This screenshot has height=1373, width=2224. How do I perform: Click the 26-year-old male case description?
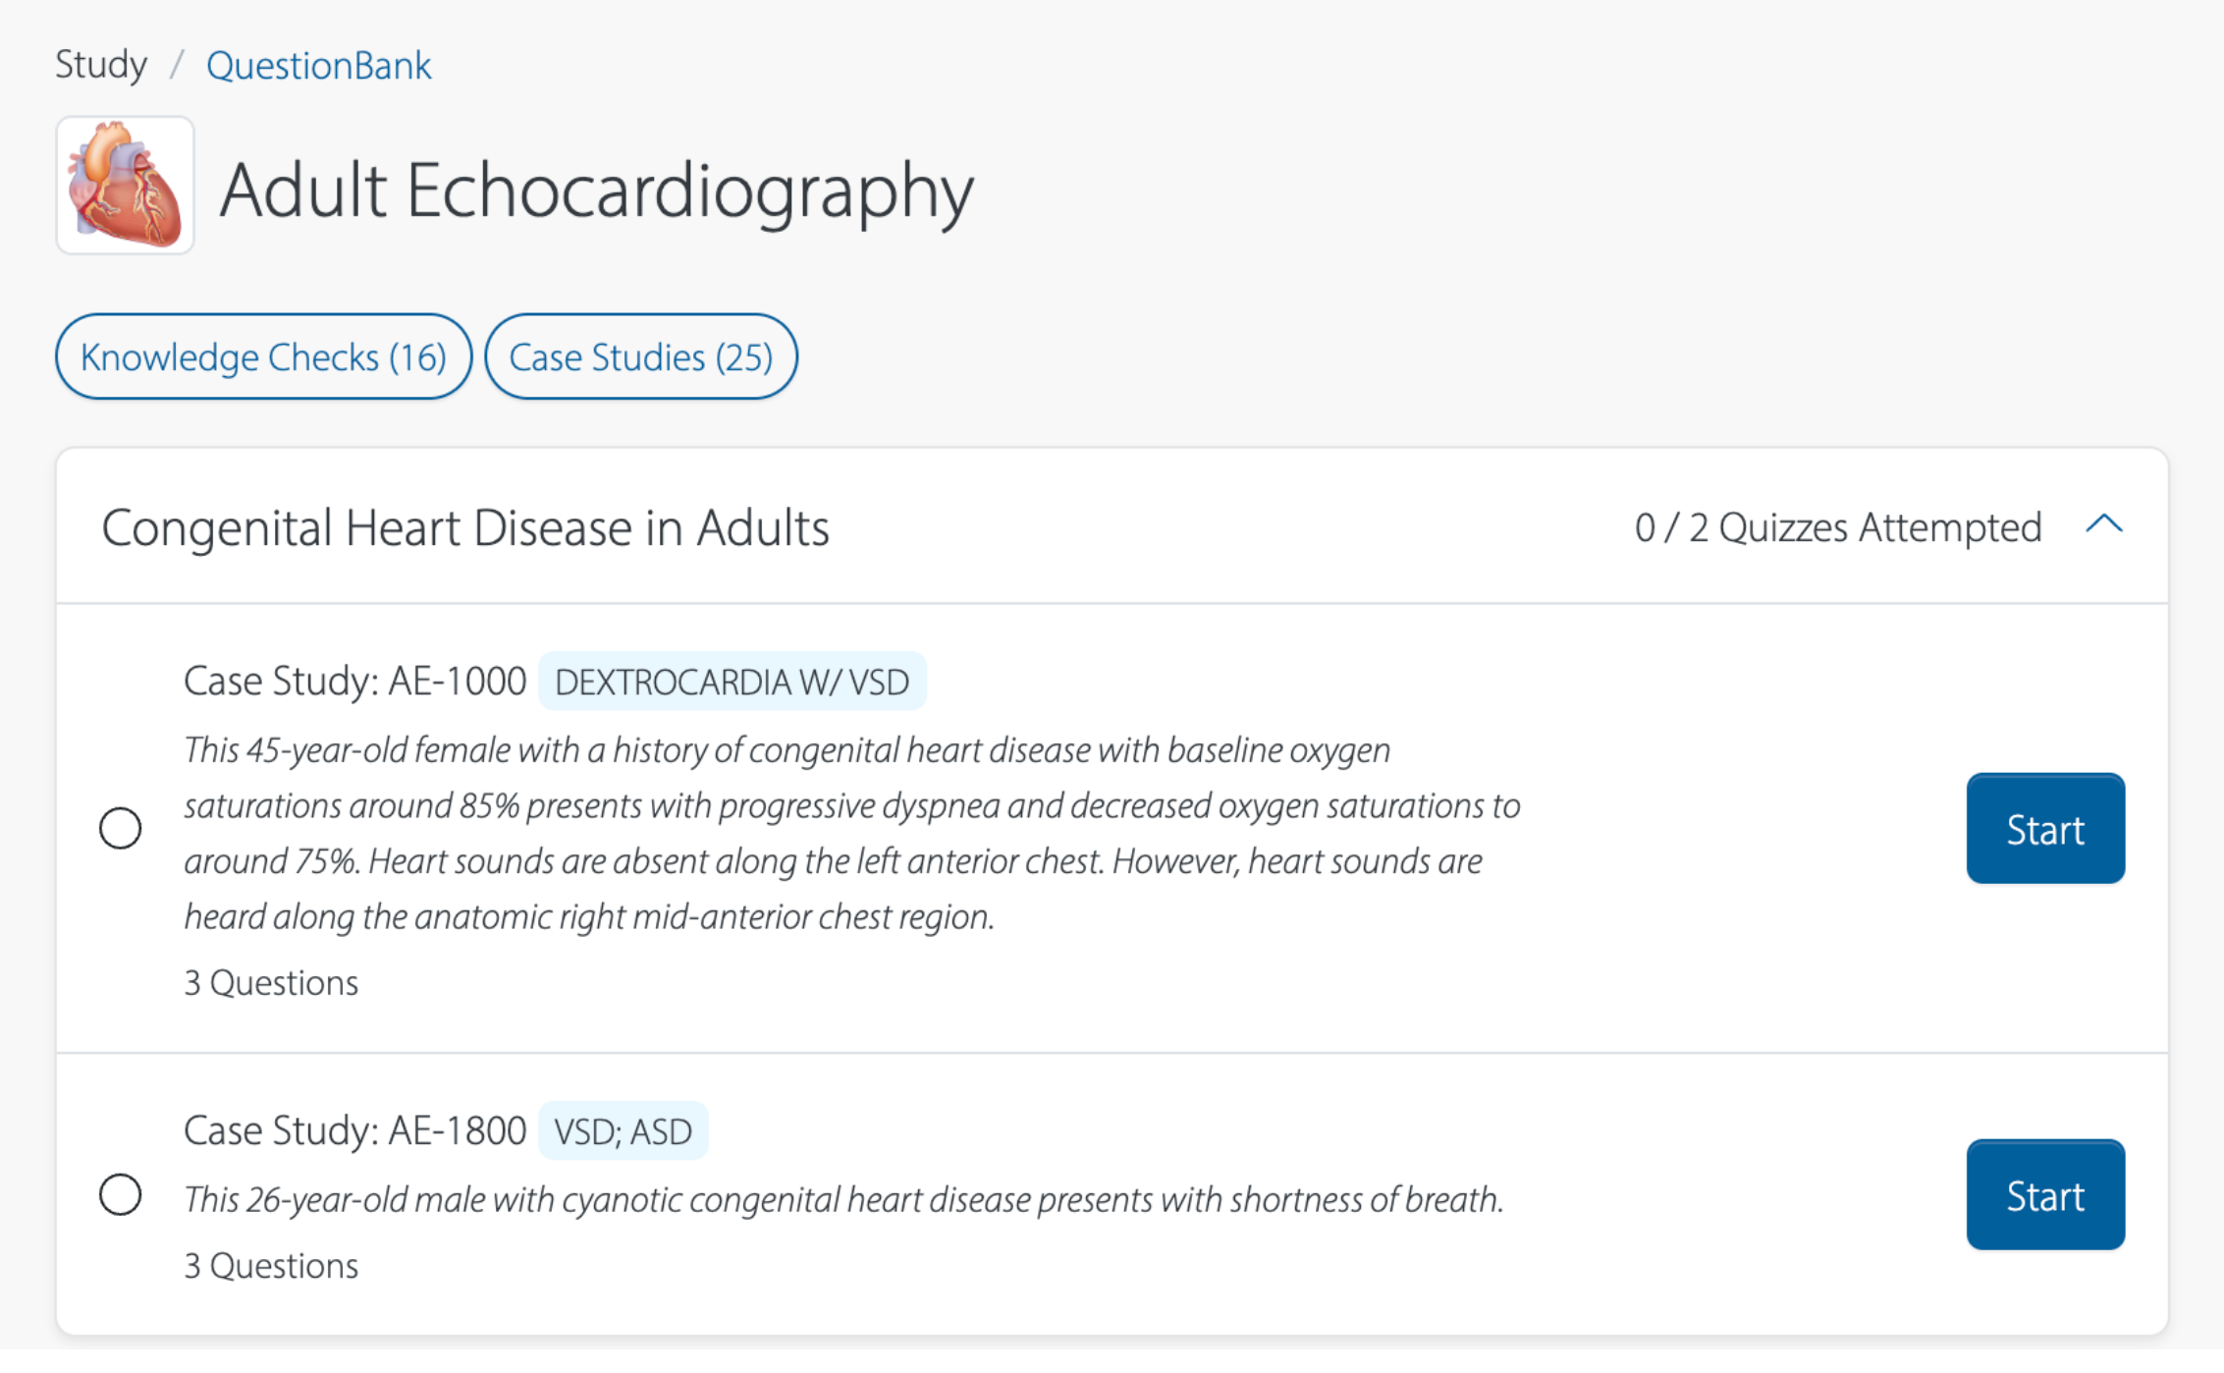tap(843, 1199)
